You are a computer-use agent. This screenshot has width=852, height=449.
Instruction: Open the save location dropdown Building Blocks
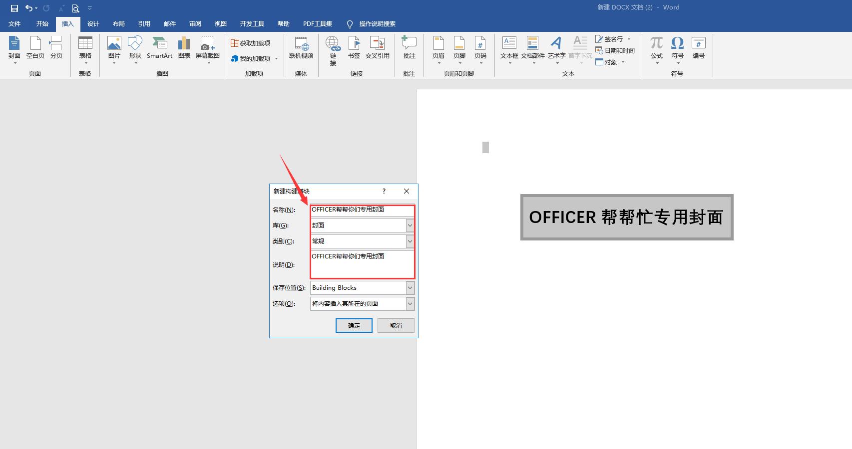[410, 287]
